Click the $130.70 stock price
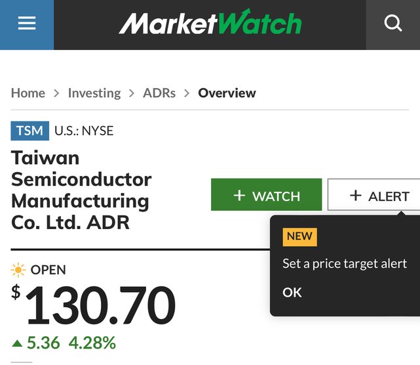The image size is (420, 365). [94, 305]
